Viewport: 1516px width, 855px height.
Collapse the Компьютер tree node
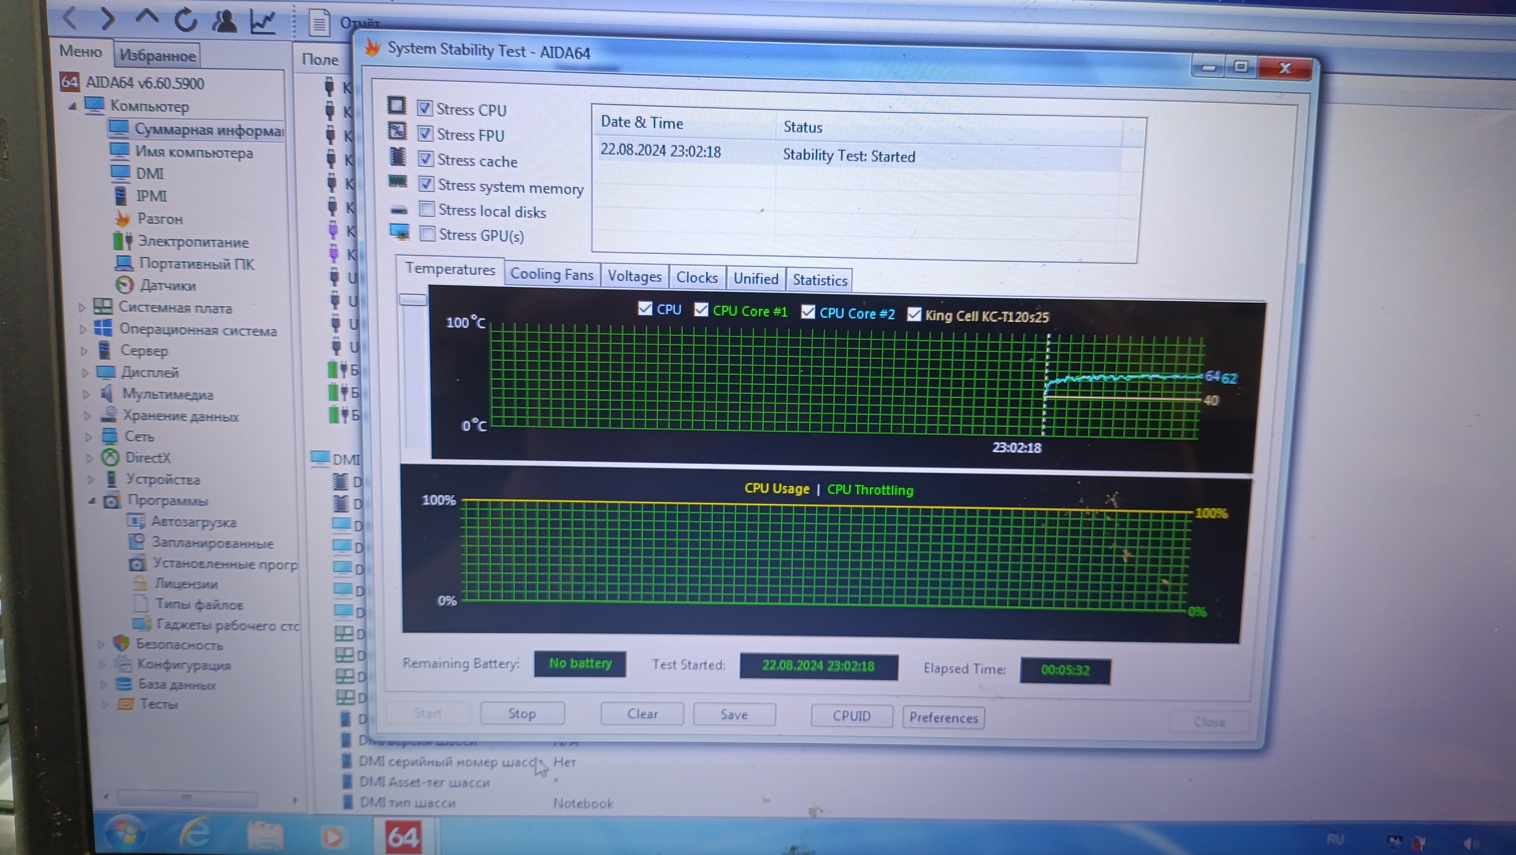coord(72,107)
